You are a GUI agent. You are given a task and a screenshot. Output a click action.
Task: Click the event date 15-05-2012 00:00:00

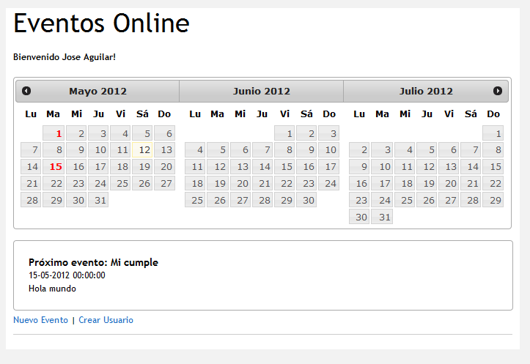(x=67, y=275)
